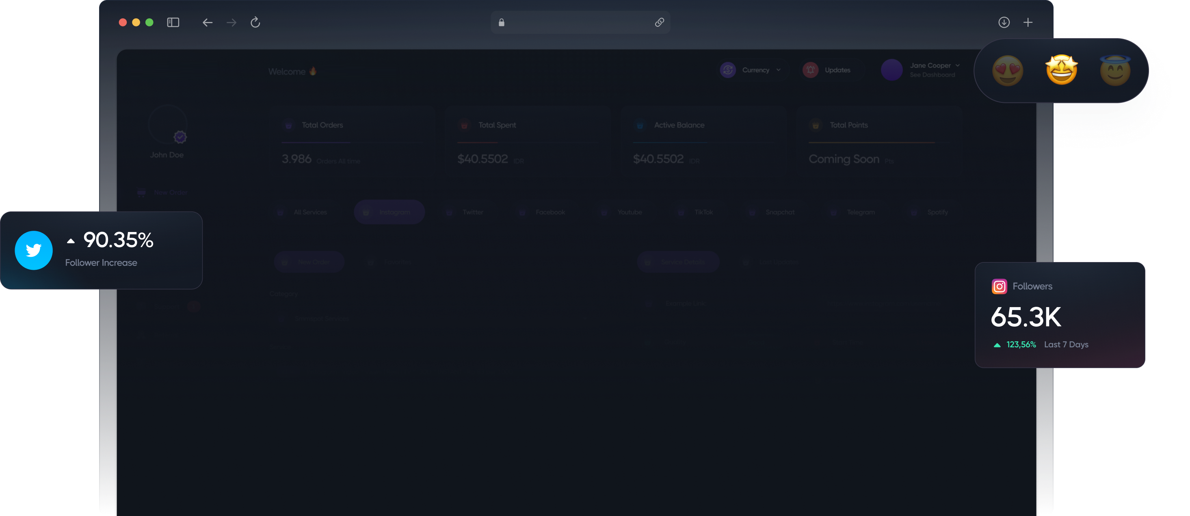Go back using the back arrow
1190x516 pixels.
[208, 22]
